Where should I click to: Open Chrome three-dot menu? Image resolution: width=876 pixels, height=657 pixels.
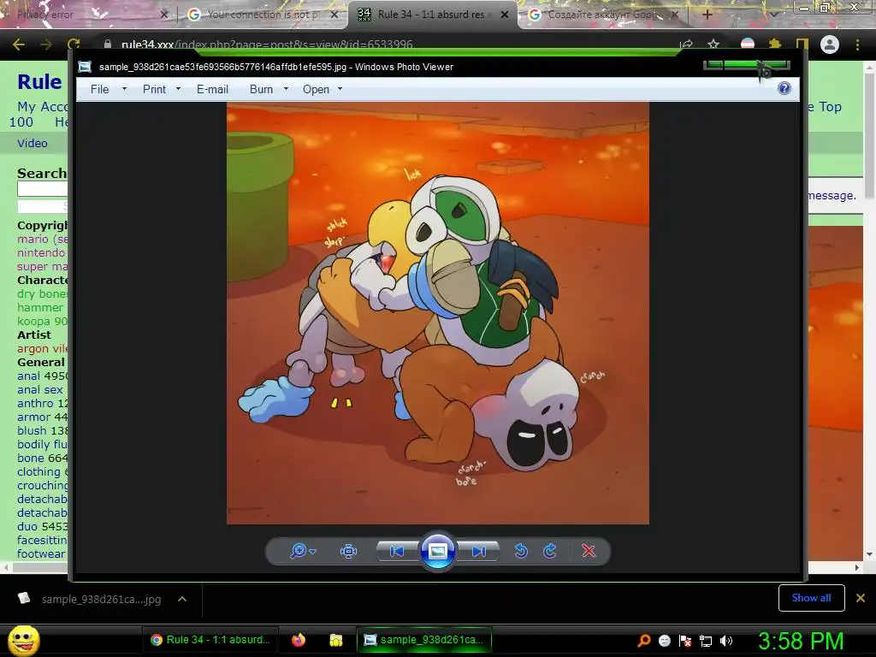[857, 44]
